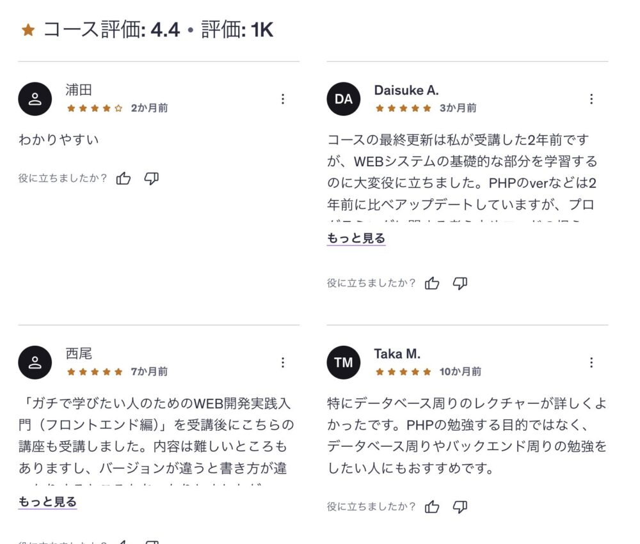Screen dimensions: 640x544
Task: Click 西尾's profile avatar icon
Action: point(35,362)
